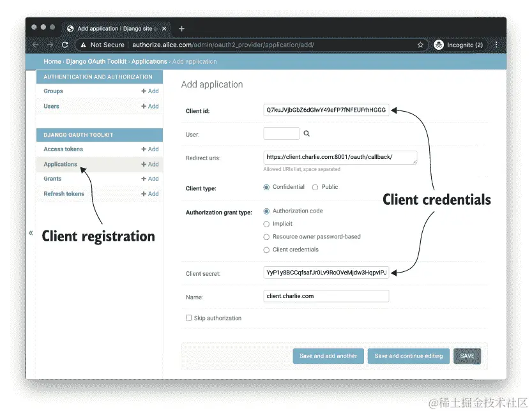
Task: Click the browser back arrow
Action: (36, 45)
